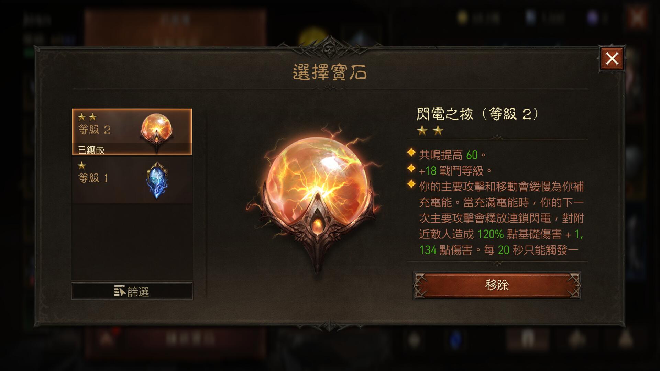The height and width of the screenshot is (371, 660).
Task: Open the 篩選 filter options
Action: [132, 291]
